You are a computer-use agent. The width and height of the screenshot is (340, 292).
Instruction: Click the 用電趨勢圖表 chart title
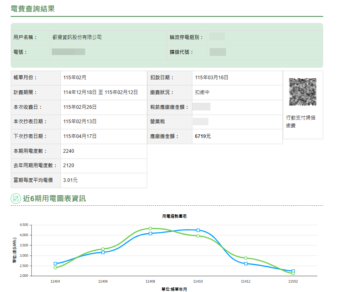point(174,216)
